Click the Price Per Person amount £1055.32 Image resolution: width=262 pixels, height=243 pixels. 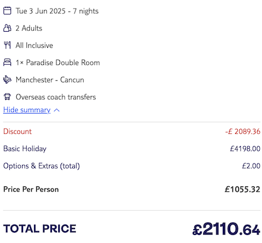242,189
